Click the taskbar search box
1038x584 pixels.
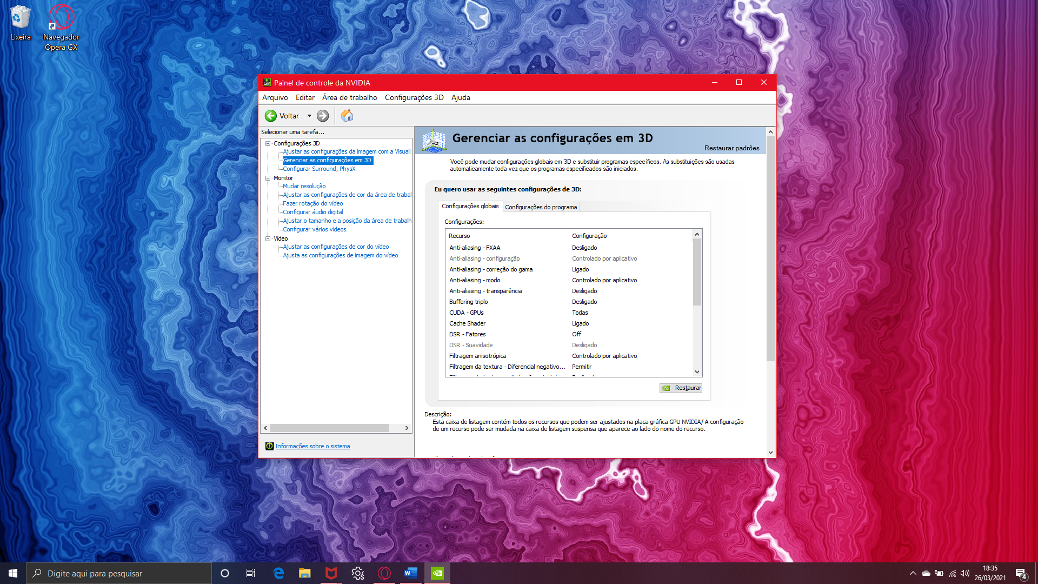pyautogui.click(x=119, y=573)
